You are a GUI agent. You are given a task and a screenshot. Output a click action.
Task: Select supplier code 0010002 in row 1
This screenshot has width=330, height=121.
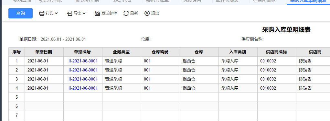pos(277,61)
